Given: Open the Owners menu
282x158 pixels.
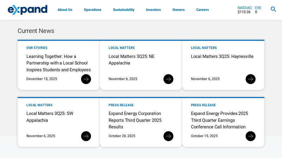Looking at the screenshot, I should coord(178,10).
